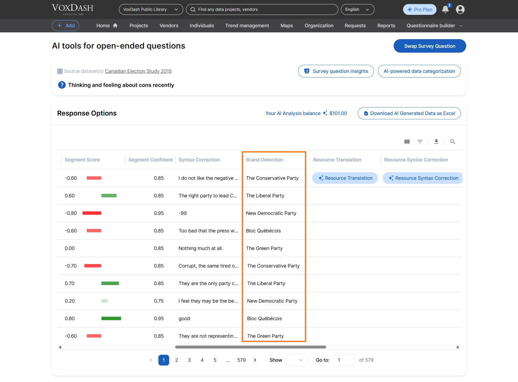The image size is (518, 382).
Task: Open the notifications bell icon
Action: (445, 9)
